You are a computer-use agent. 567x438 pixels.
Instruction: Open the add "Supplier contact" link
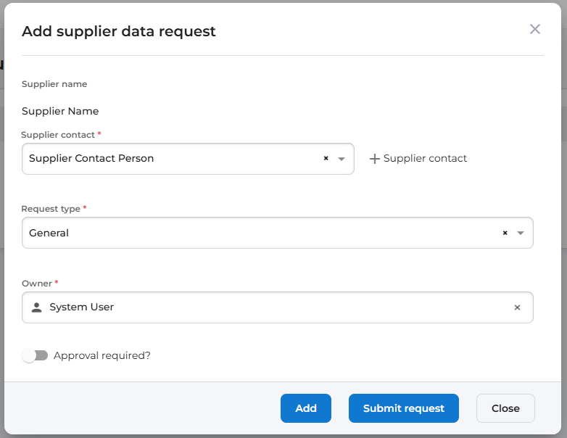pyautogui.click(x=425, y=159)
